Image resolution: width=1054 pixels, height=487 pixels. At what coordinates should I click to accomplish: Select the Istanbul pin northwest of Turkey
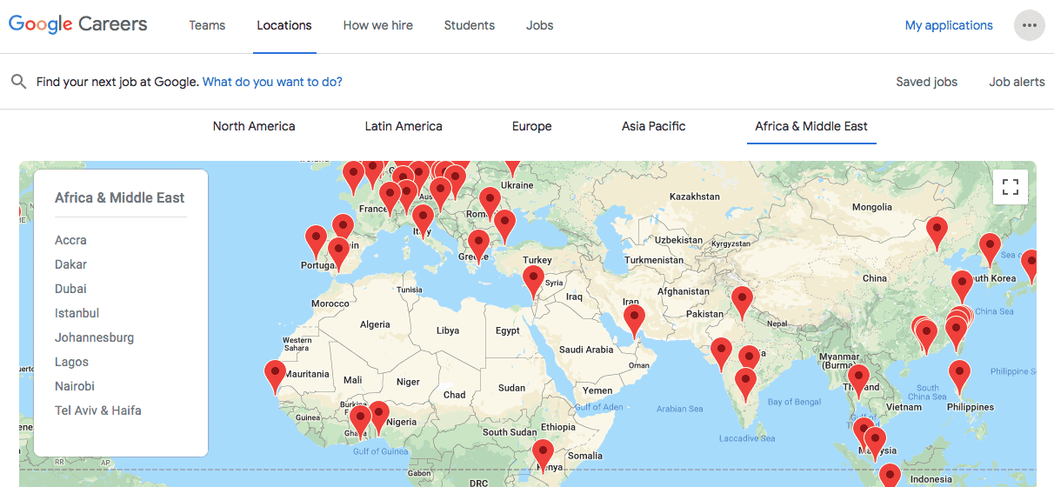[504, 226]
